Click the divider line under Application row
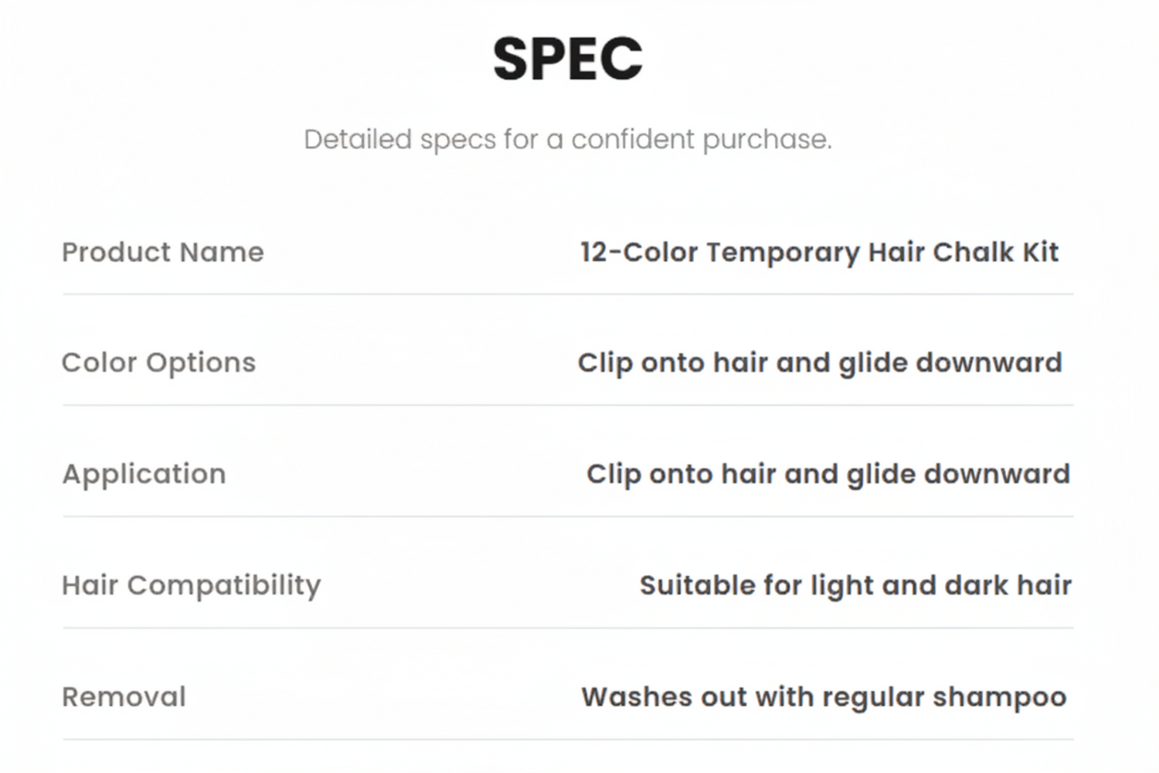Image resolution: width=1159 pixels, height=773 pixels. (568, 516)
